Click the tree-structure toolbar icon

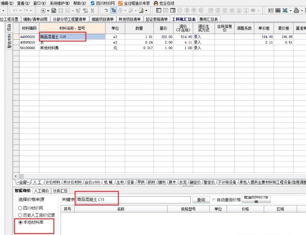pyautogui.click(x=114, y=10)
